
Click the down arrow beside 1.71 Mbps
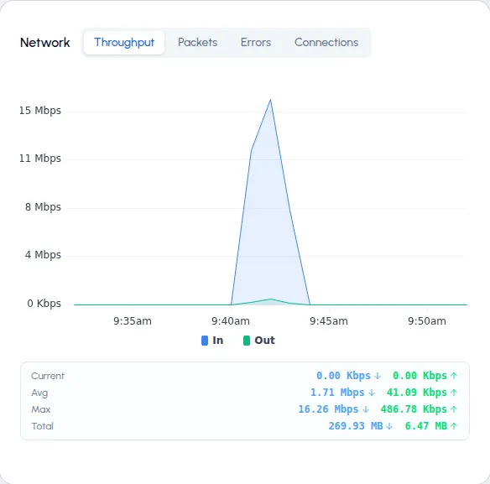[372, 393]
